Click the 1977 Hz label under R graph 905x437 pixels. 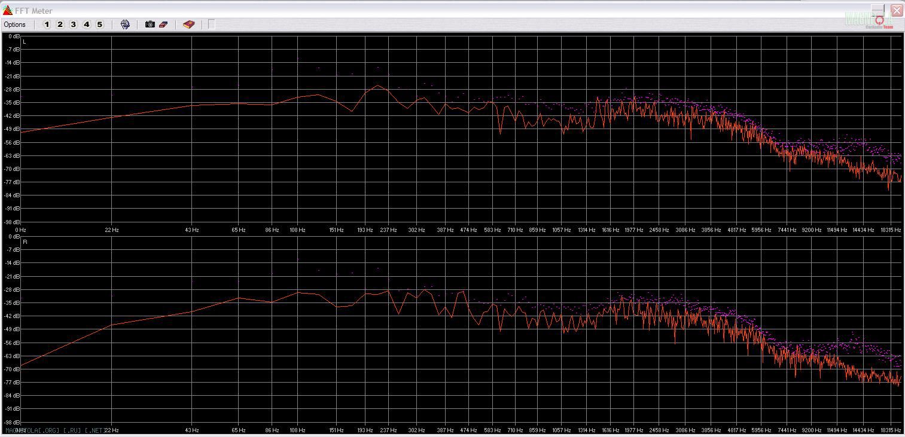click(634, 430)
